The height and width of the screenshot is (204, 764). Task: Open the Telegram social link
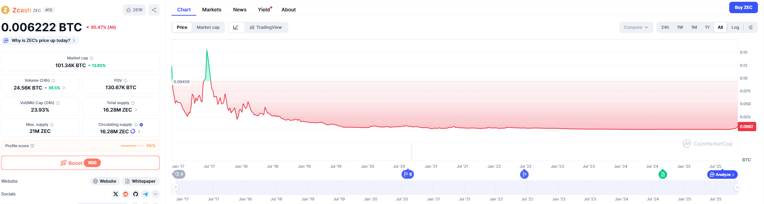point(145,194)
